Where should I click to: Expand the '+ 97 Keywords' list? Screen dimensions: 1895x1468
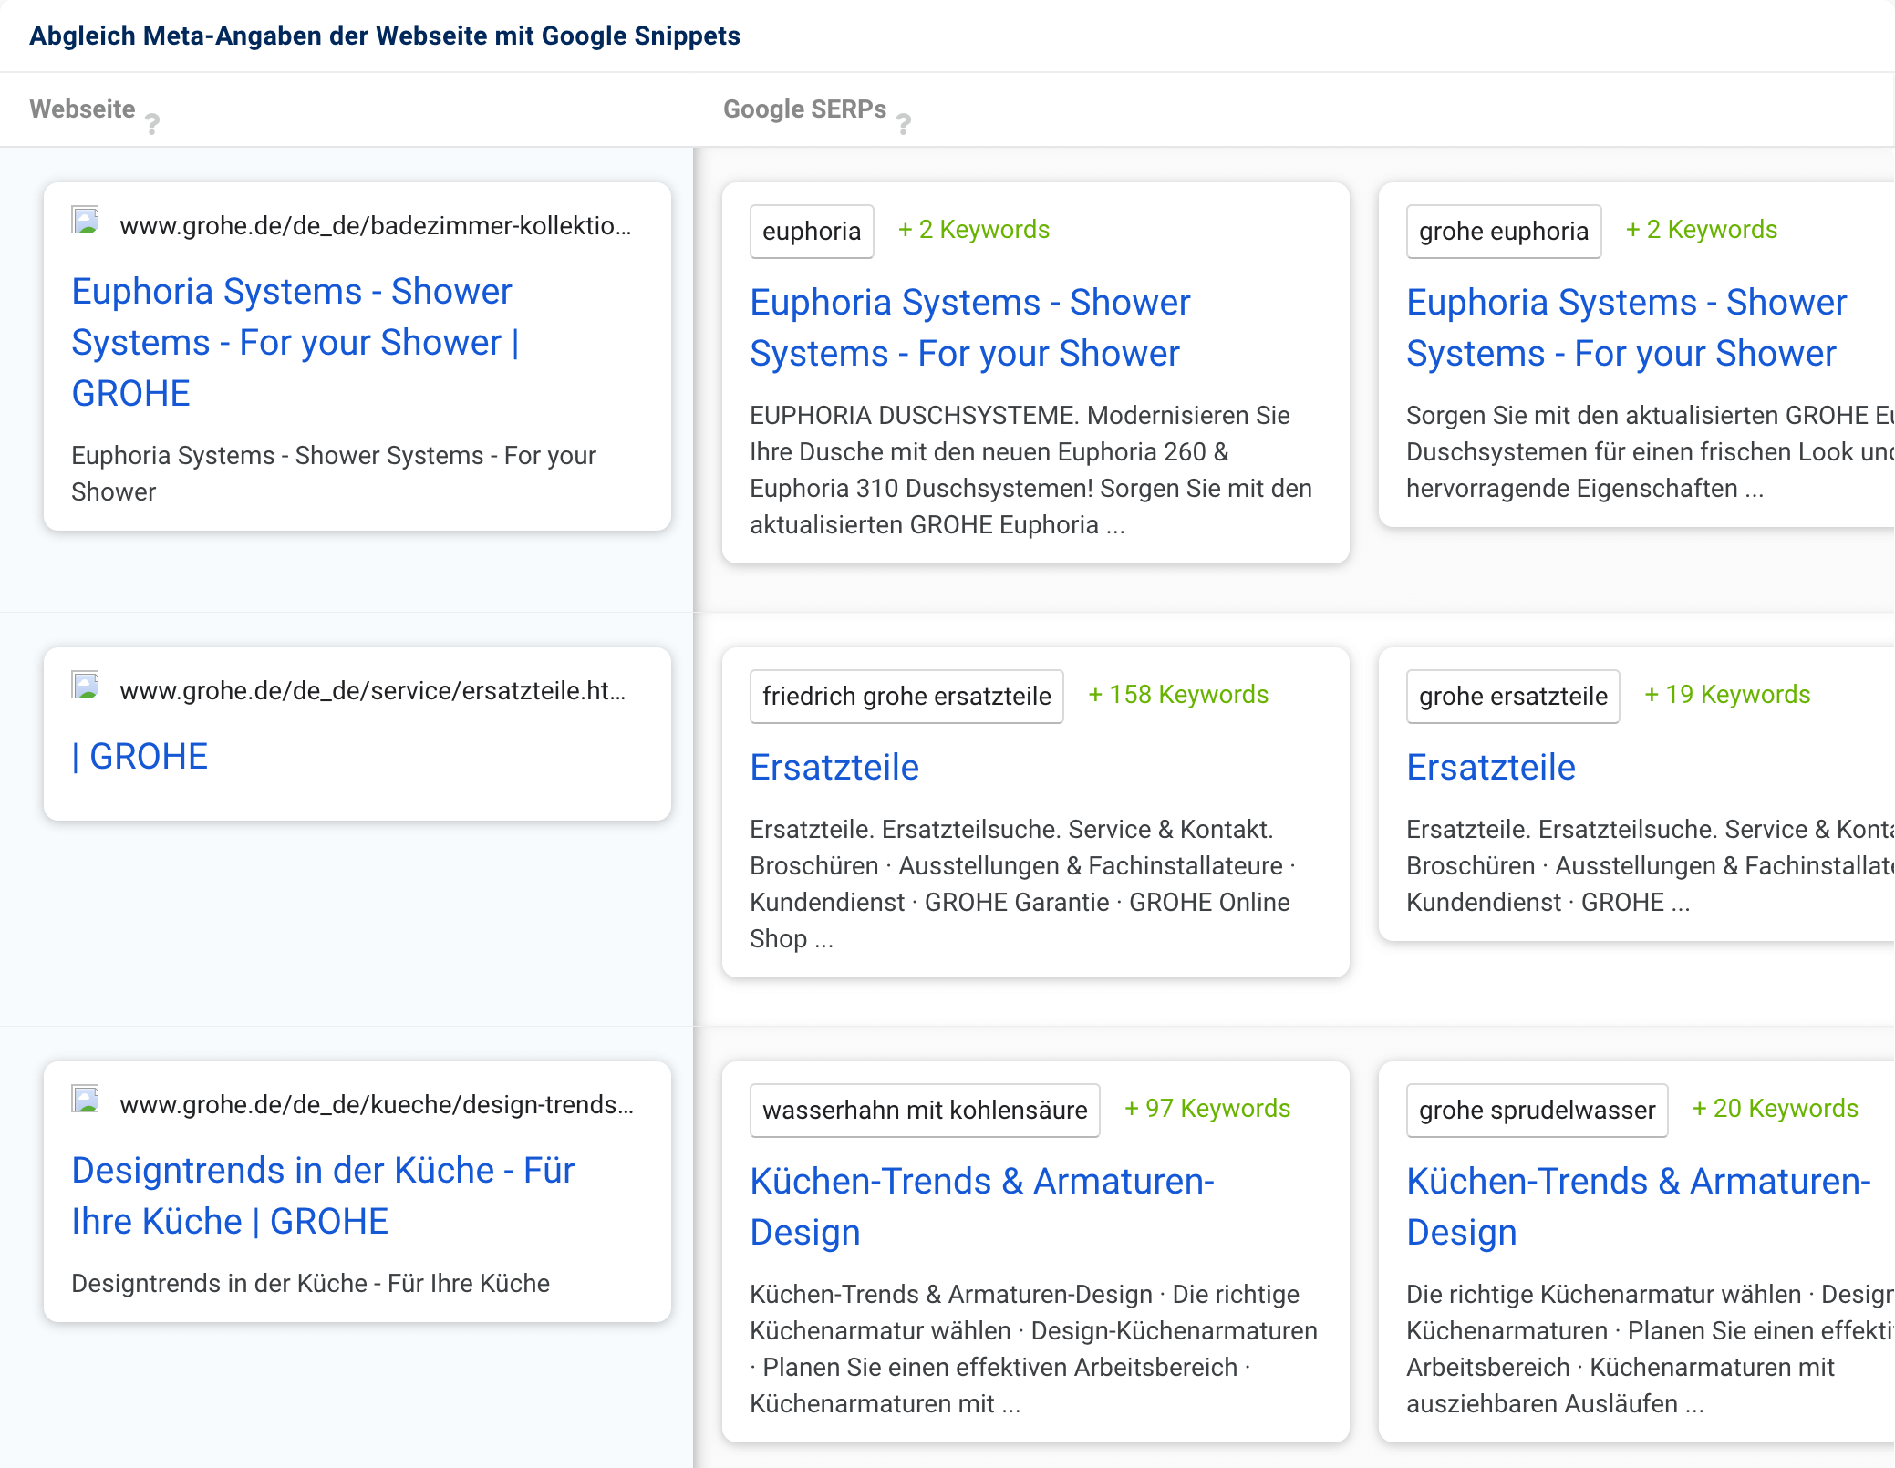[x=1207, y=1109]
